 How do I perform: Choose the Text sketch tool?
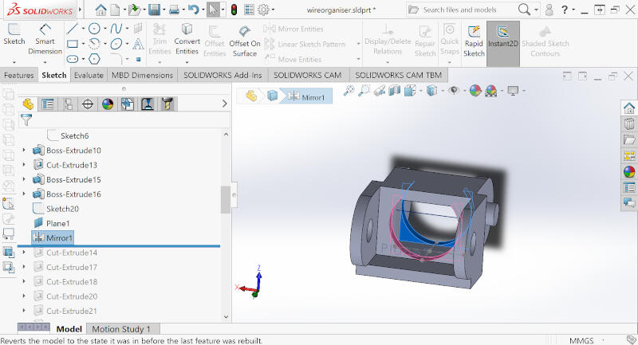click(x=138, y=44)
